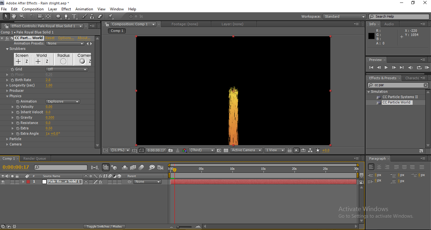Screen dimensions: 431x230
Task: Toggle the transparency grid in viewer
Action: pyautogui.click(x=226, y=150)
